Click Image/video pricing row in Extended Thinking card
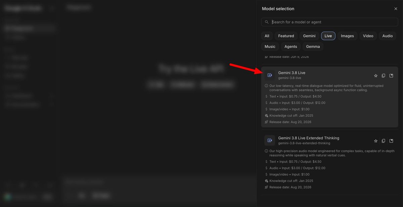The width and height of the screenshot is (403, 207). (x=287, y=174)
